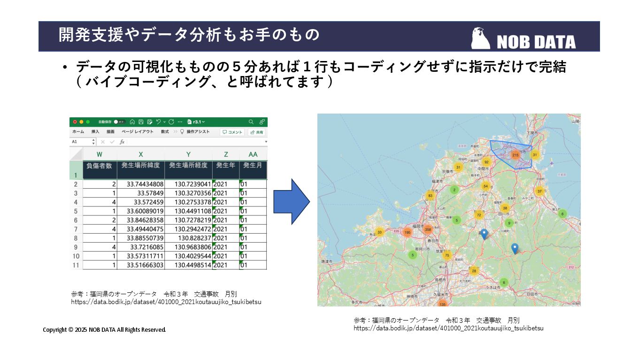This screenshot has width=639, height=359.
Task: Click the A1 name box
Action: click(x=80, y=141)
